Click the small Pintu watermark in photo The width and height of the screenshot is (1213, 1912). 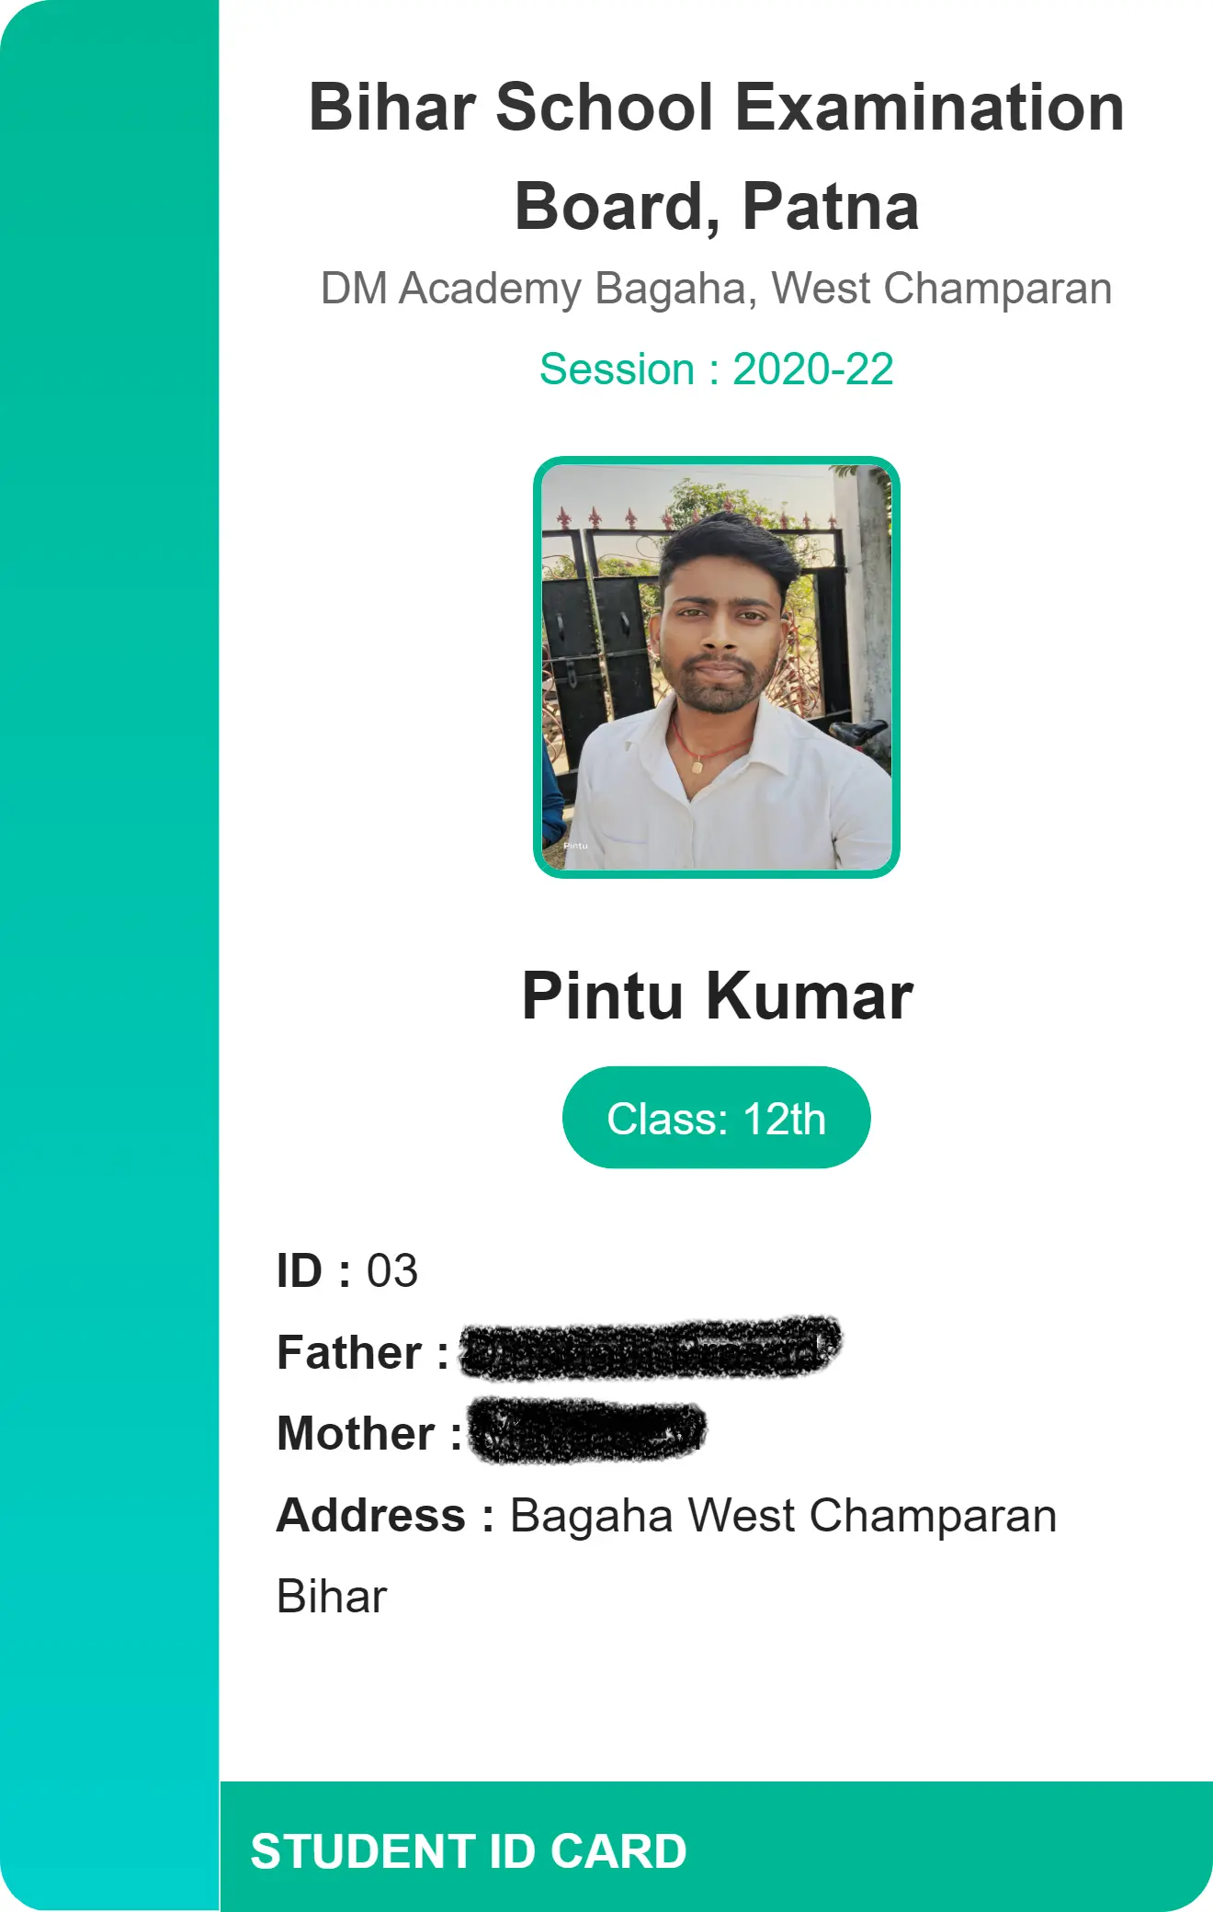click(x=575, y=845)
